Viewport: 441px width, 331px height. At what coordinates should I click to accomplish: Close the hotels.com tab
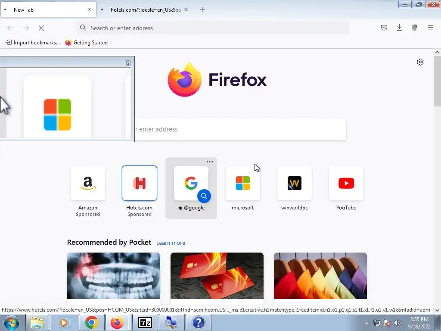186,9
